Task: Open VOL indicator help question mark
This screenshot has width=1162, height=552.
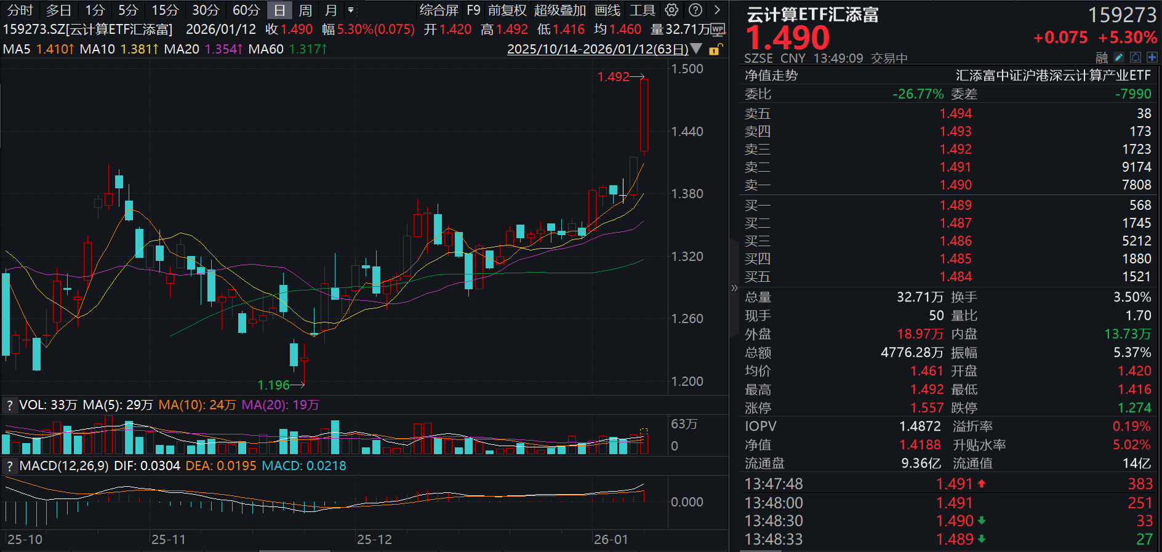Action: [x=9, y=405]
